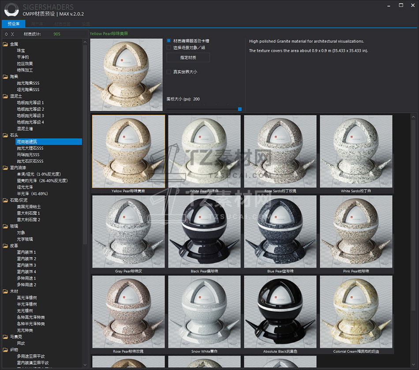
Task: Select 网纹 under 马赛克
Action: [x=21, y=343]
